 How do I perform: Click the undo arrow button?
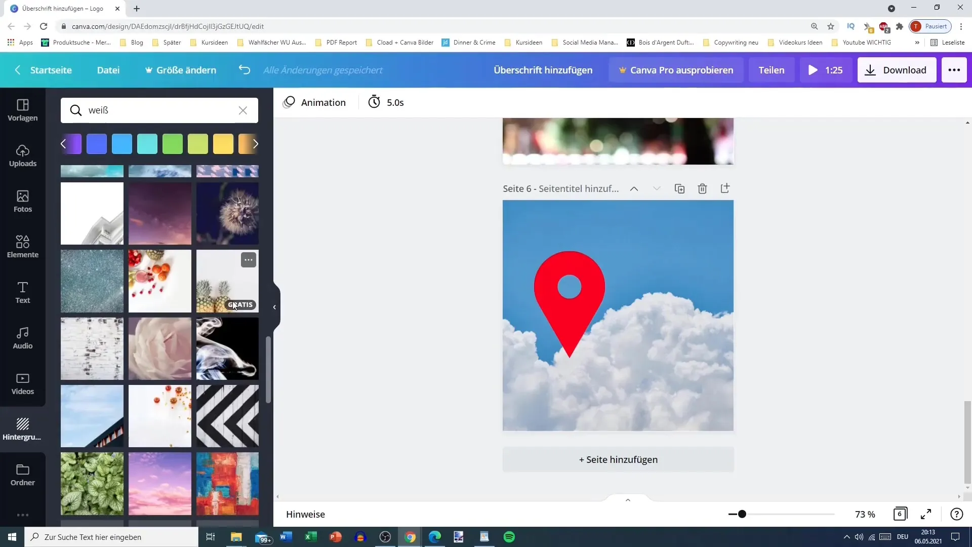click(245, 69)
